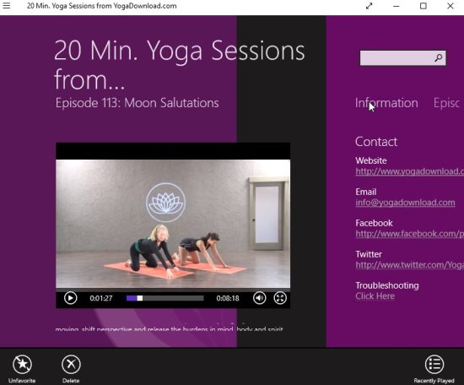
Task: Click the search magnifier icon
Action: (439, 57)
